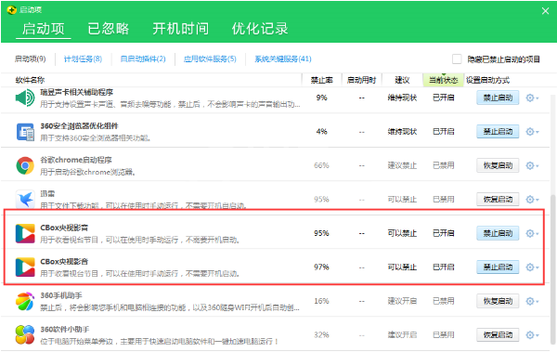Open the 优化记录 tab
Screen dimensions: 557x352
pos(260,29)
